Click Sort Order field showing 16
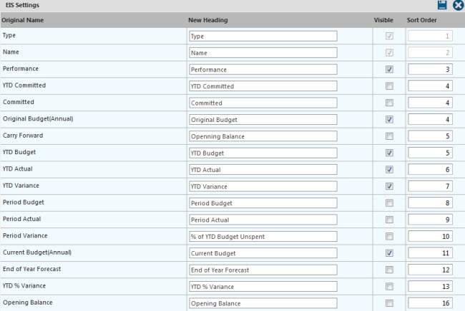The image size is (465, 311). click(x=430, y=303)
